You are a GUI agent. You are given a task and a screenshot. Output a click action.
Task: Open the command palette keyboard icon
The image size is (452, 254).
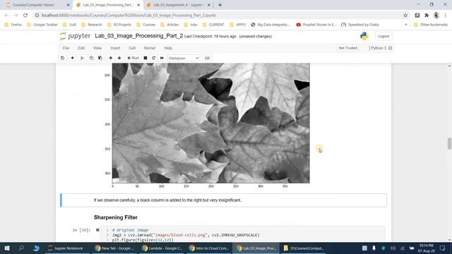click(x=207, y=58)
